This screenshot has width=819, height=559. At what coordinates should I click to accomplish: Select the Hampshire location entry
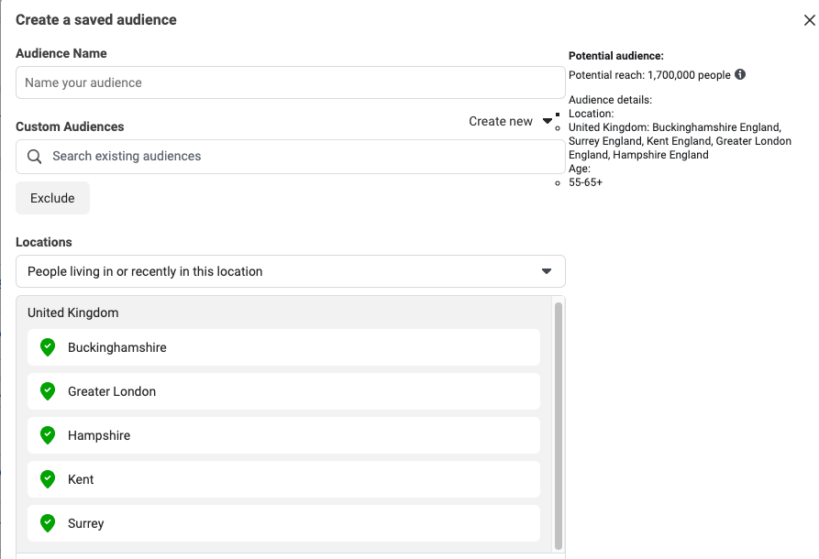(283, 434)
